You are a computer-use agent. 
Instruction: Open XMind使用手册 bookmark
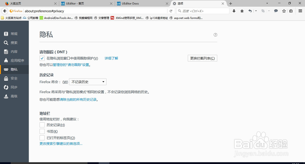pyautogui.click(x=127, y=18)
